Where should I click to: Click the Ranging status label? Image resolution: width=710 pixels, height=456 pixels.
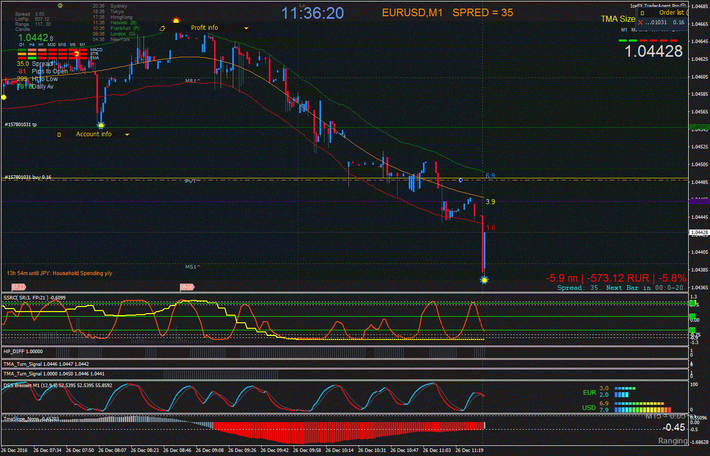pos(672,441)
